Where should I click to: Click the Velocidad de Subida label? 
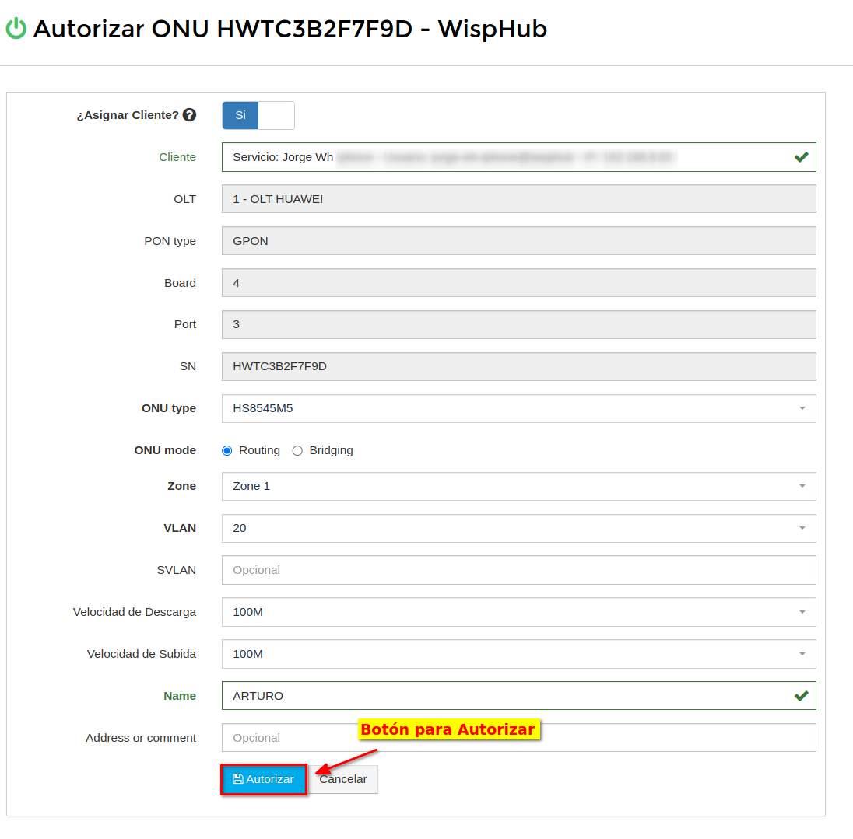tap(142, 654)
